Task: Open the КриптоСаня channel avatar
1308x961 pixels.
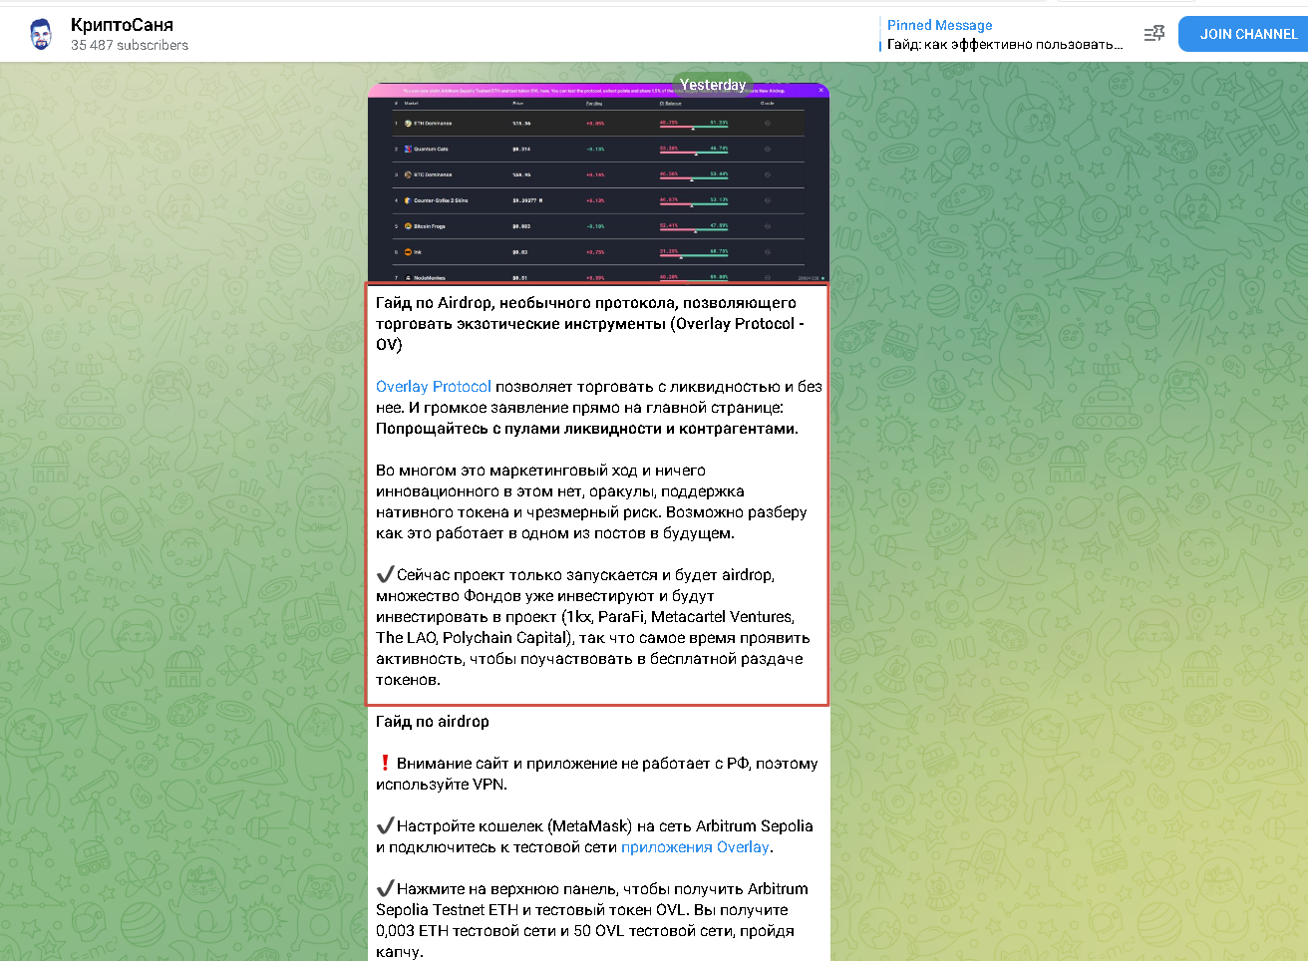Action: [x=40, y=34]
